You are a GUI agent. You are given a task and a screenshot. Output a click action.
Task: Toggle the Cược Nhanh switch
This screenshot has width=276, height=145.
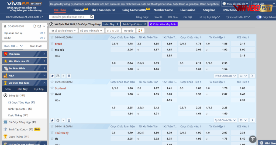259,17
